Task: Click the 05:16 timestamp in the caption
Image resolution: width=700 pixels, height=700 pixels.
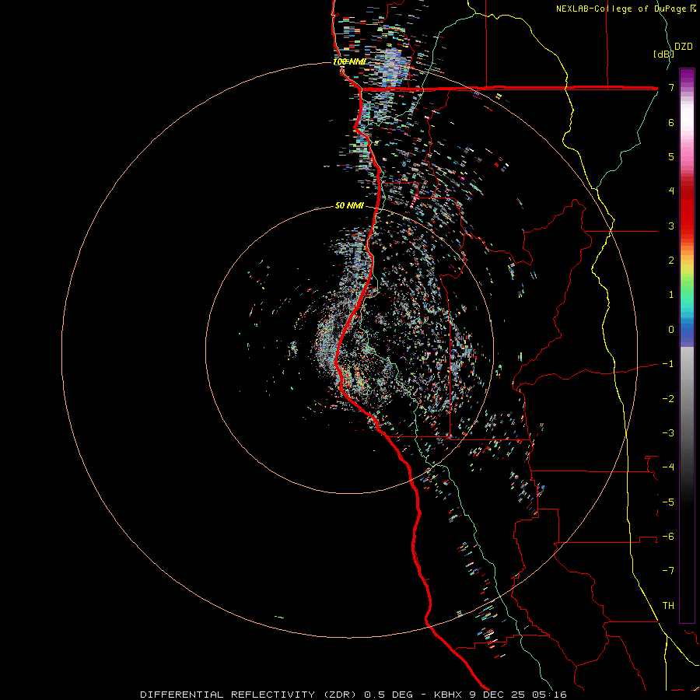Action: [550, 695]
